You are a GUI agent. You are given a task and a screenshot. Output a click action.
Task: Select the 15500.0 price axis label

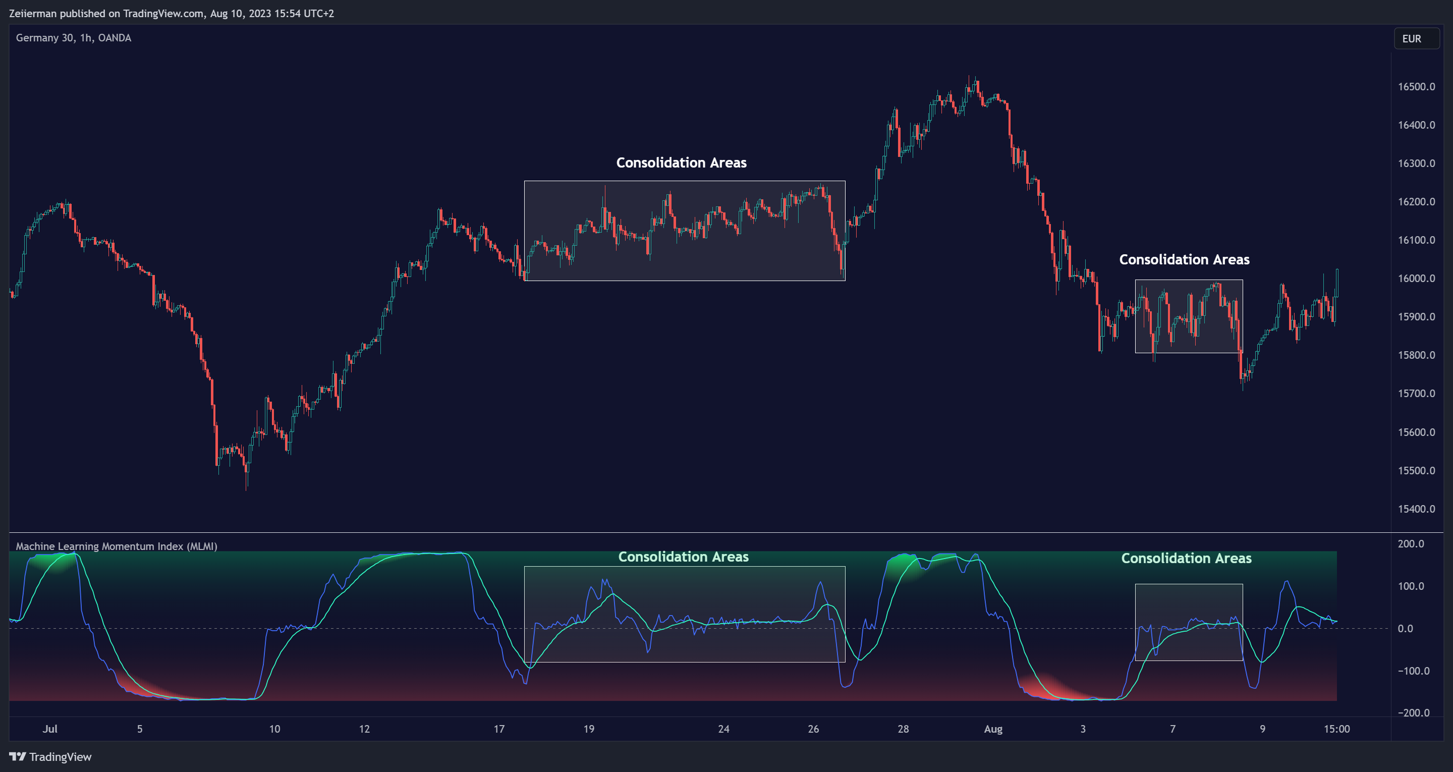coord(1416,471)
